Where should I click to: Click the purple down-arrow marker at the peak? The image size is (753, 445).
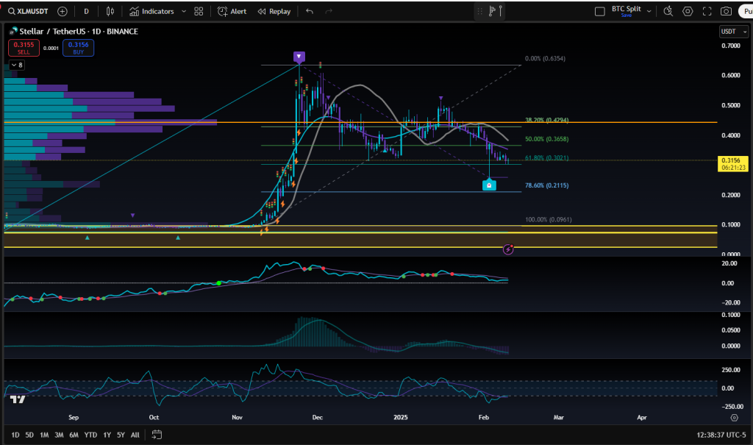click(299, 57)
